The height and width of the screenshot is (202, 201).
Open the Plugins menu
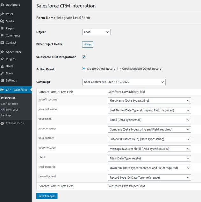click(x=11, y=59)
